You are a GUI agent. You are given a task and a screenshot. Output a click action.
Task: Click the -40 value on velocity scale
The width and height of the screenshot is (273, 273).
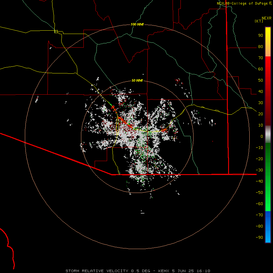click(x=259, y=181)
